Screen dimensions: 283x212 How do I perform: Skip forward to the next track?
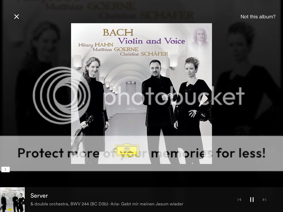click(264, 200)
